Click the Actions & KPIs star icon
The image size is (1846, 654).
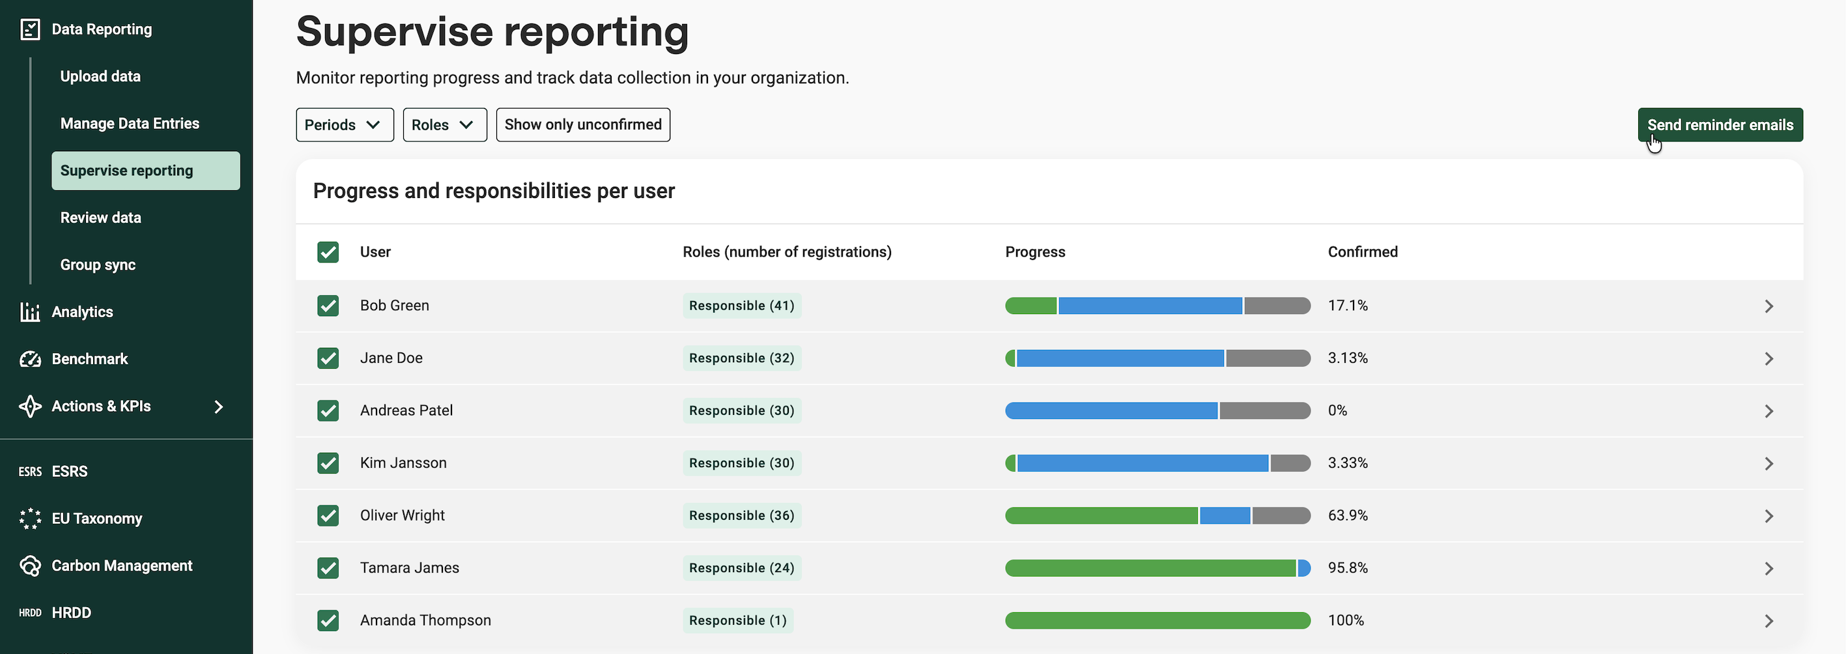30,406
